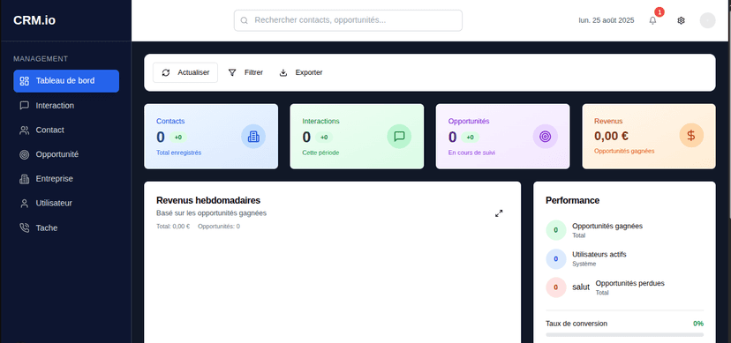The image size is (731, 343).
Task: Click the +0 badge on Interactions card
Action: (x=324, y=138)
